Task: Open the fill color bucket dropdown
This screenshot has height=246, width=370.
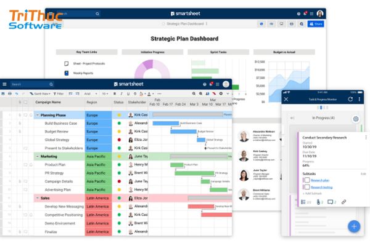Action: [142, 94]
